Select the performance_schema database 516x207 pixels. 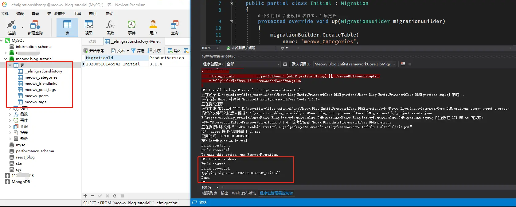coord(35,151)
